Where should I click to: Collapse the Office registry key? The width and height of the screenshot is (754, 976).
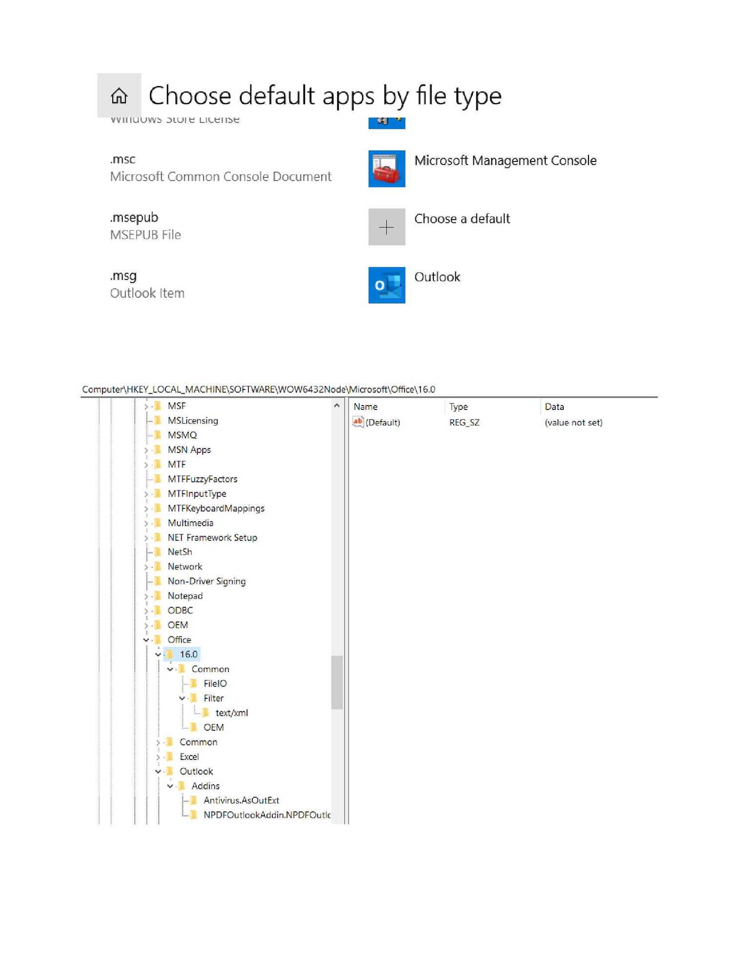[x=146, y=640]
